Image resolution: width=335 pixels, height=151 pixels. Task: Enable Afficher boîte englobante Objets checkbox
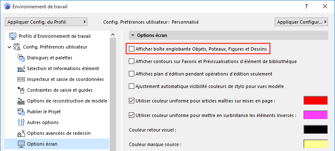131,49
